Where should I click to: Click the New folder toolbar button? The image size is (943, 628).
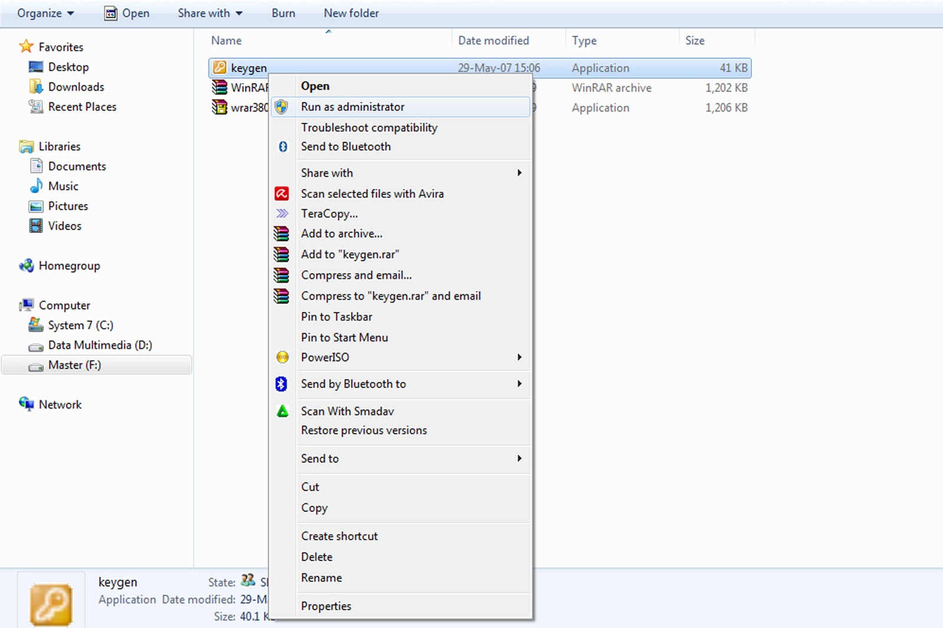[351, 13]
